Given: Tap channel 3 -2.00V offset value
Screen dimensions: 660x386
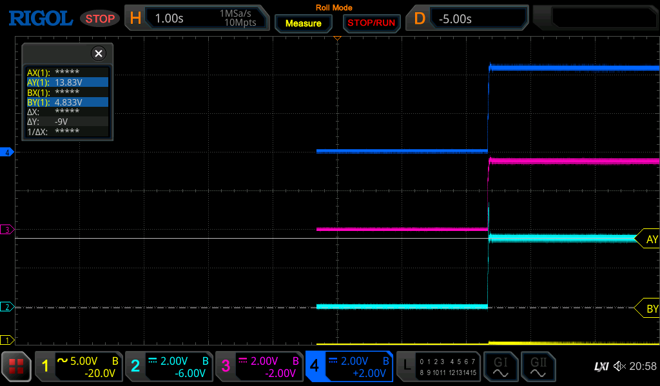Looking at the screenshot, I should click(x=280, y=373).
